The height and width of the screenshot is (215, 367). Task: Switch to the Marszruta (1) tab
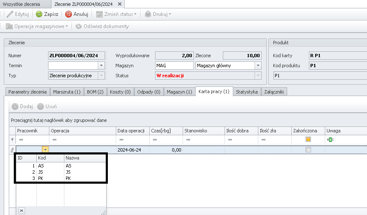click(66, 92)
